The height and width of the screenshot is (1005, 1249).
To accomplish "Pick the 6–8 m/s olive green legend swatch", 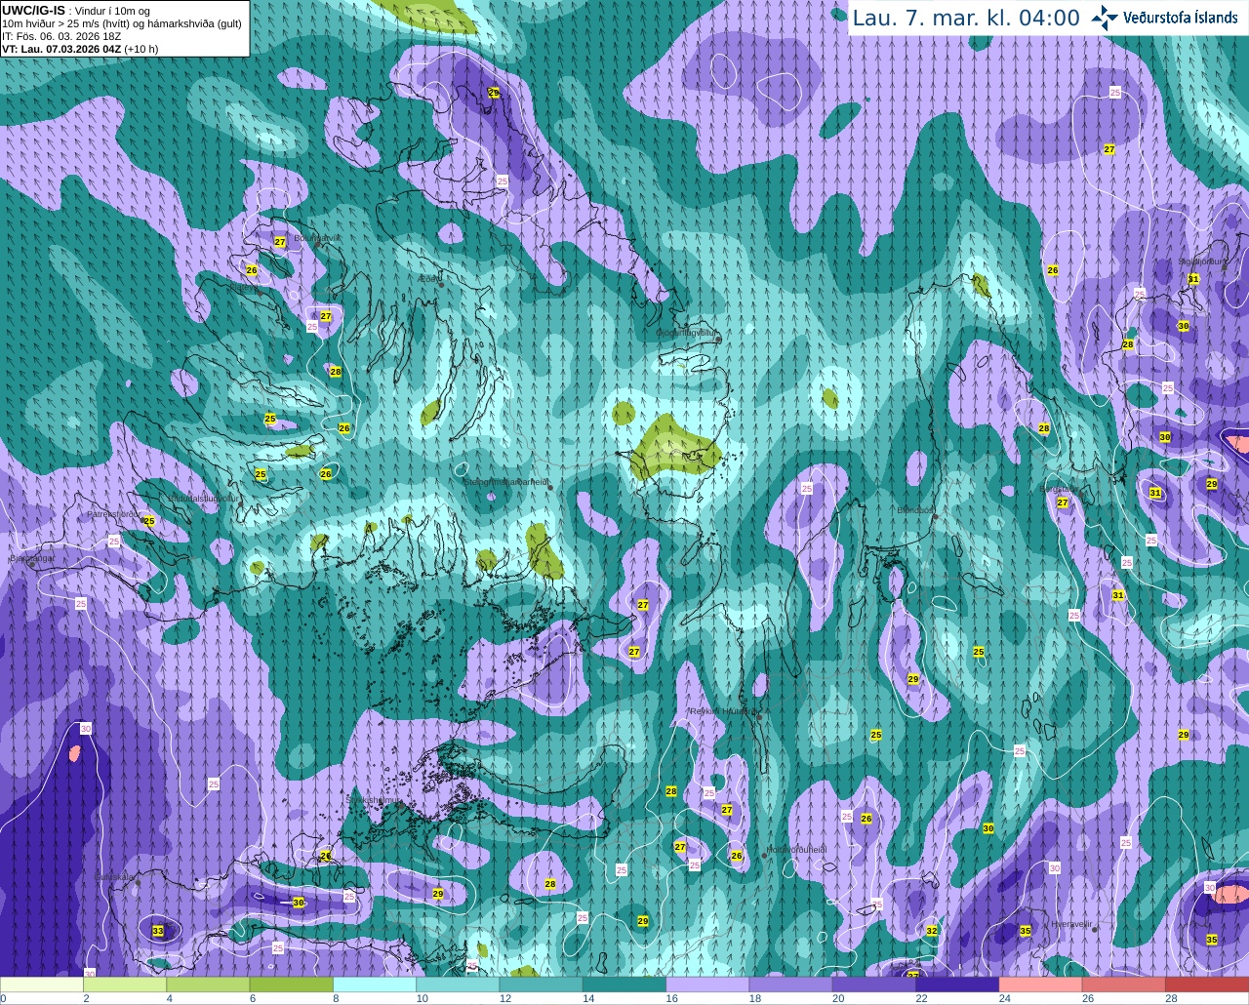I will [x=292, y=985].
